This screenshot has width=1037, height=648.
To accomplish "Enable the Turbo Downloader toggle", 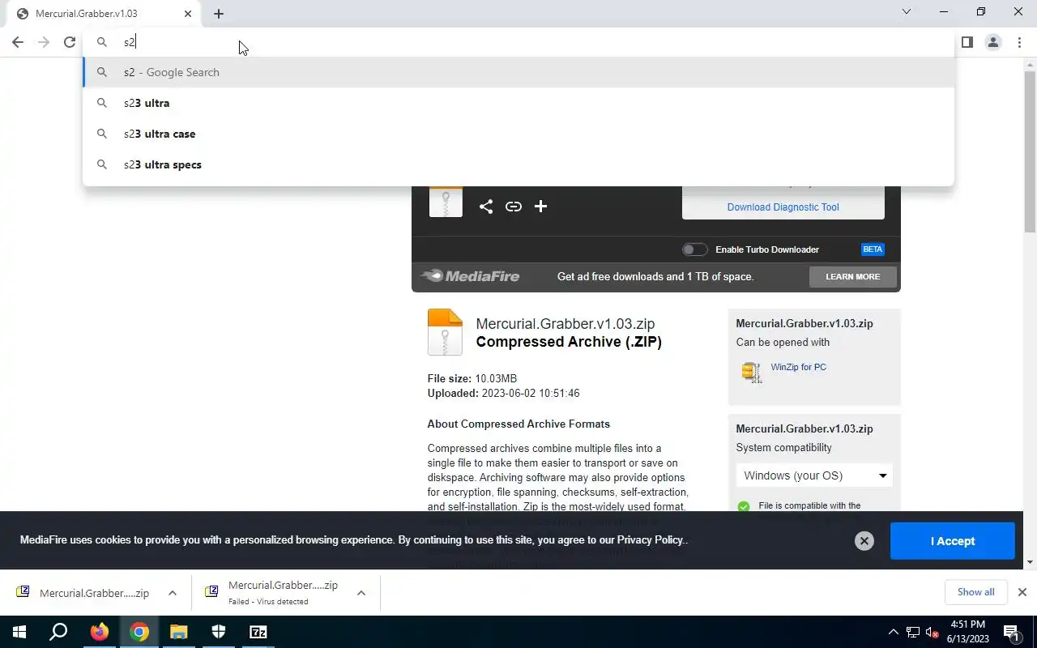I will coord(694,249).
